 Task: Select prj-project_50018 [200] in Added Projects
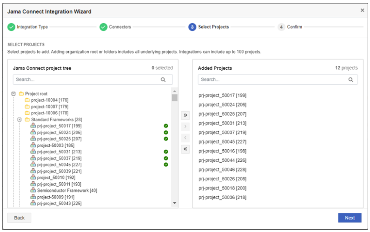[222, 188]
